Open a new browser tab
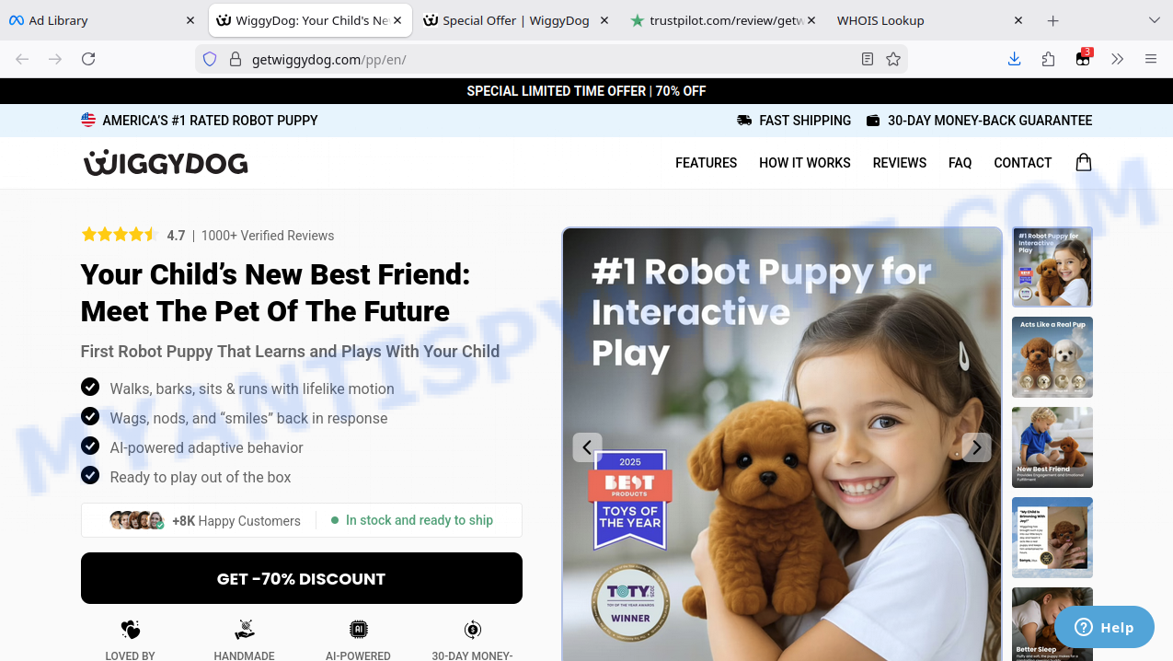The image size is (1173, 661). tap(1053, 20)
